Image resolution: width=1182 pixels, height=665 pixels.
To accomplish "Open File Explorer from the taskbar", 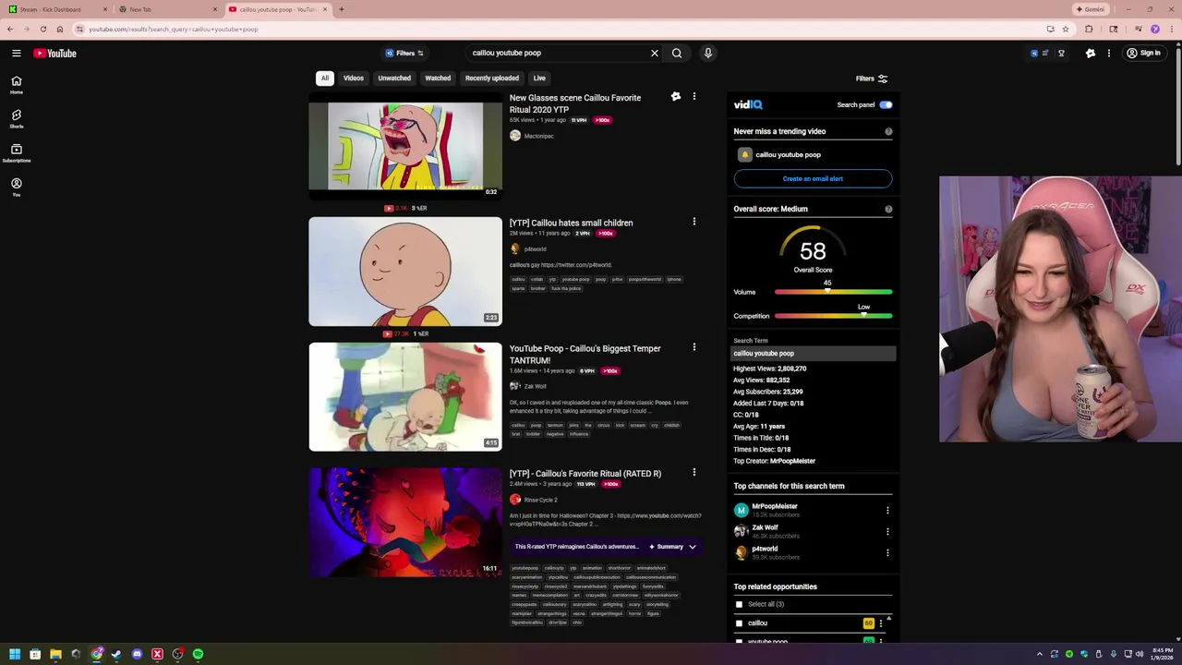I will 55,654.
